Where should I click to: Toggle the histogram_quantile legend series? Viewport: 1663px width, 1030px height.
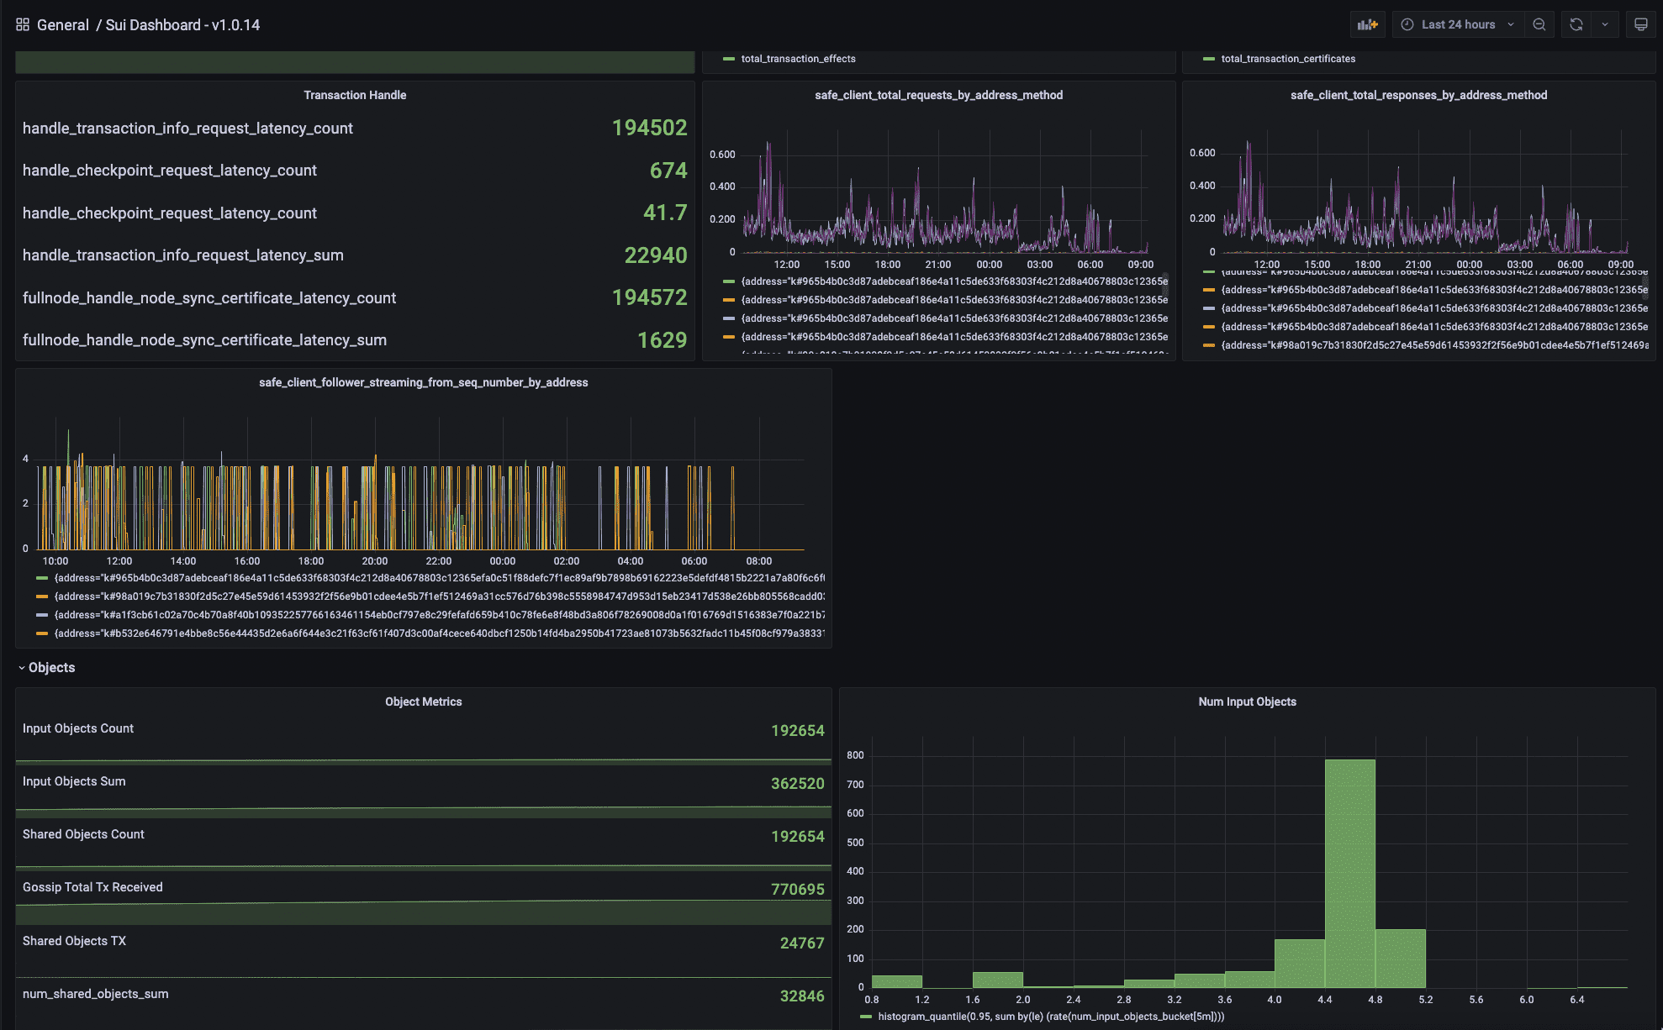tap(1051, 1017)
